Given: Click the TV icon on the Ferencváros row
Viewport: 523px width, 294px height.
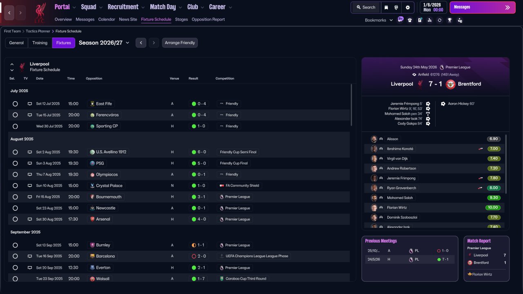Looking at the screenshot, I should [30, 115].
